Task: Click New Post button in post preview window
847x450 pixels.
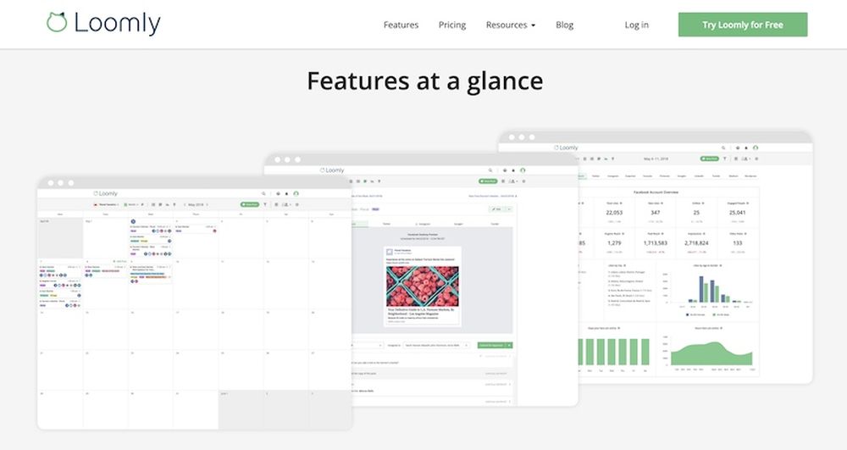Action: tap(488, 181)
